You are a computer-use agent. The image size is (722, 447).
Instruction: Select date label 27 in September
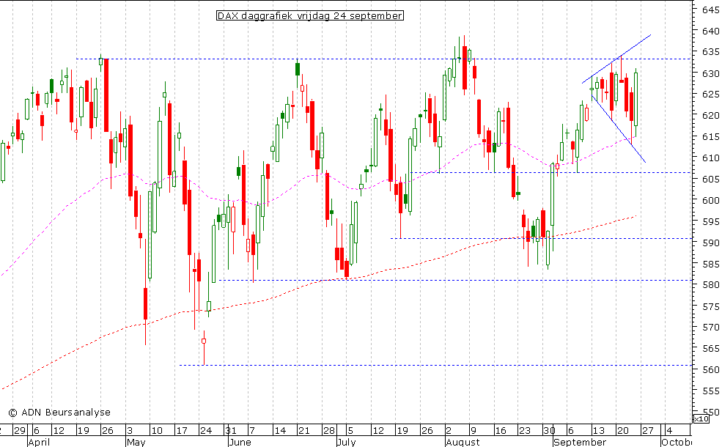click(x=648, y=430)
